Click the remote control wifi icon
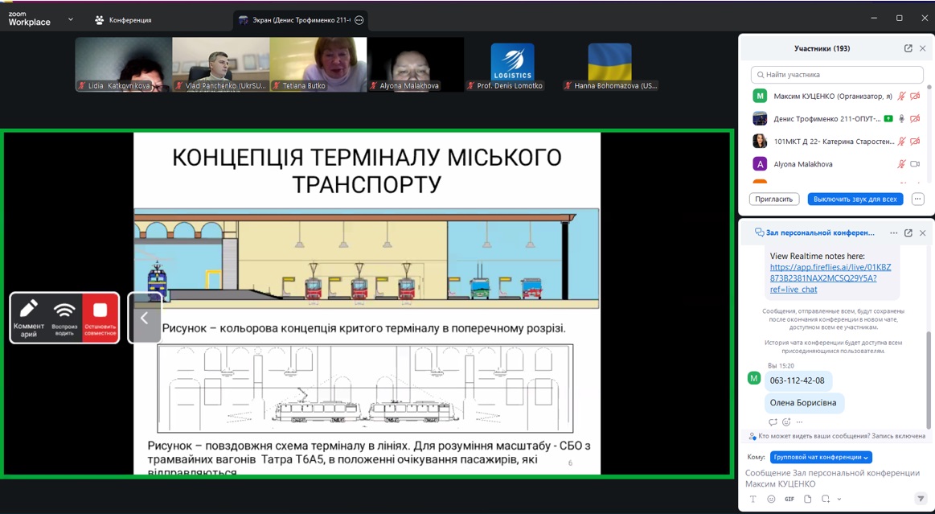Viewport: 935px width, 514px height. point(64,317)
